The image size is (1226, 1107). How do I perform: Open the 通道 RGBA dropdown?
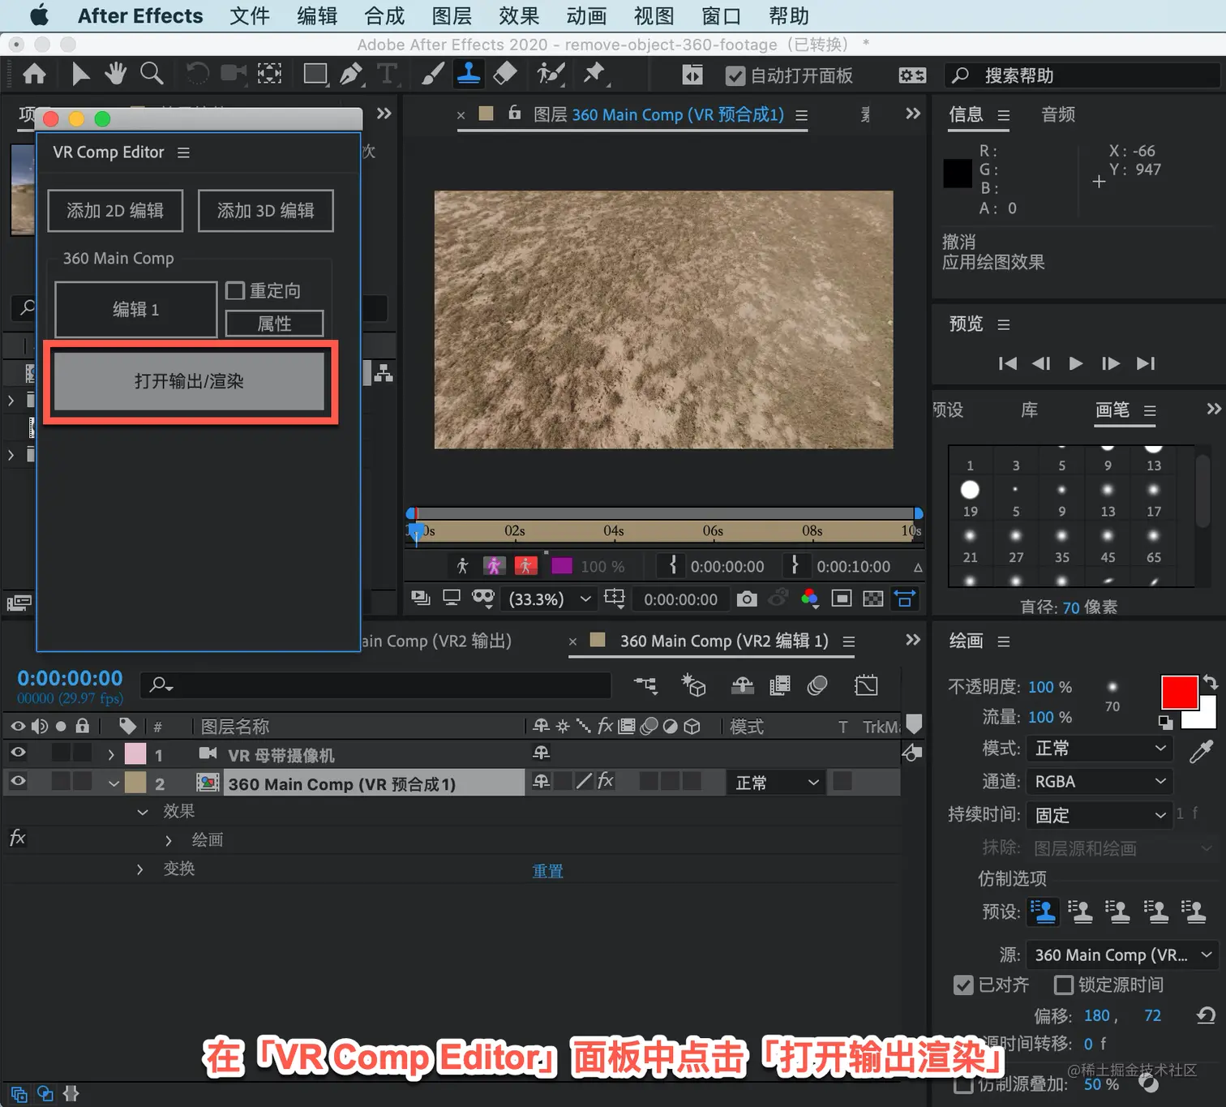click(x=1100, y=781)
